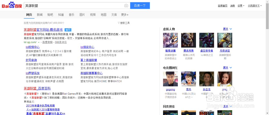Viewport: 269px width, 115px height.
Task: Open 孙亚龙 name link
Action: coord(207,90)
